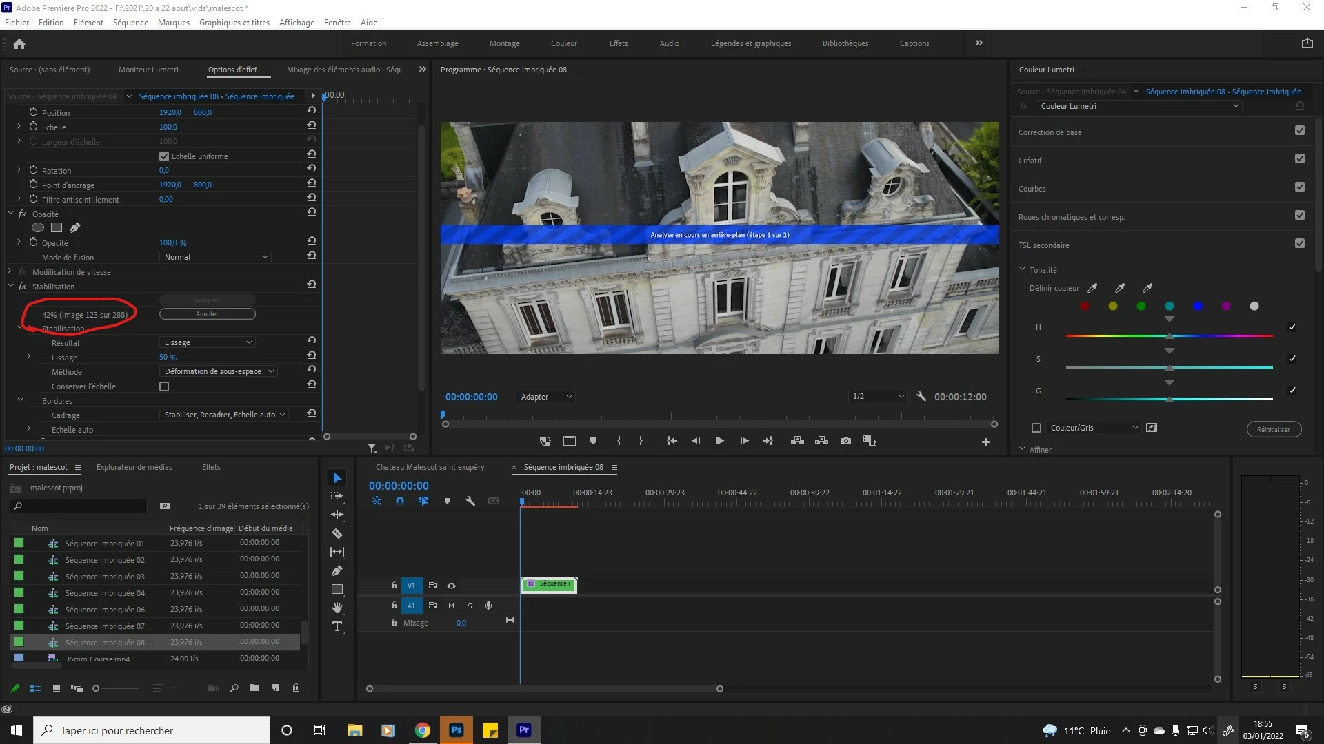Switch to the Couleur workspace tab

point(563,43)
